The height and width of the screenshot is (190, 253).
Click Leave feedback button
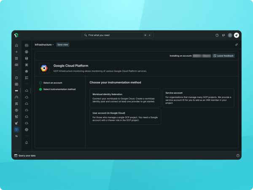click(223, 56)
